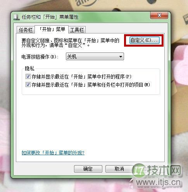
Task: Click the 隐私 group box heading
Action: (x=29, y=68)
